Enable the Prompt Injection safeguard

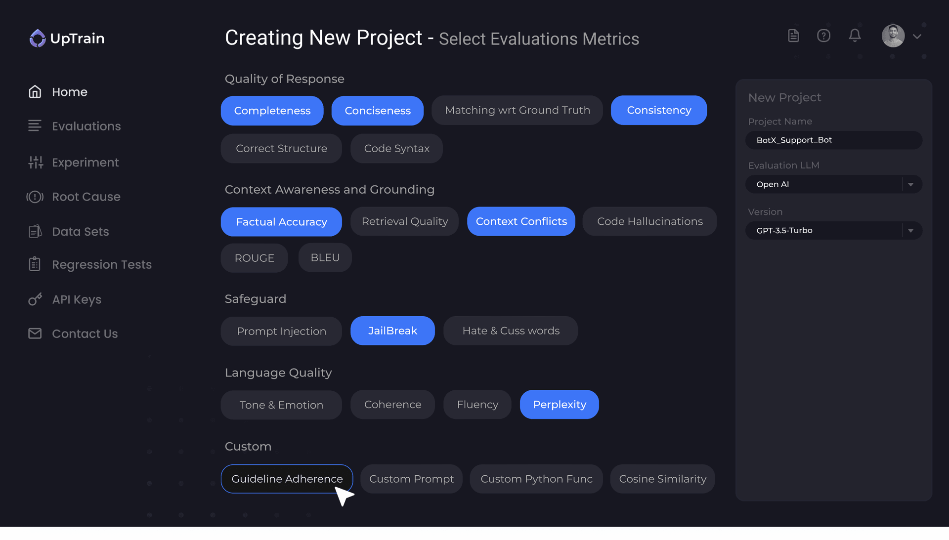(281, 331)
